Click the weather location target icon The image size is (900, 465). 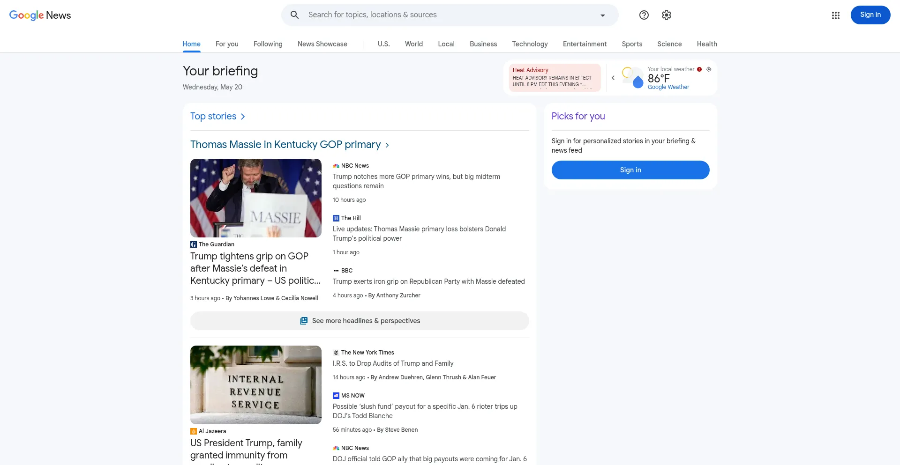[x=709, y=69]
